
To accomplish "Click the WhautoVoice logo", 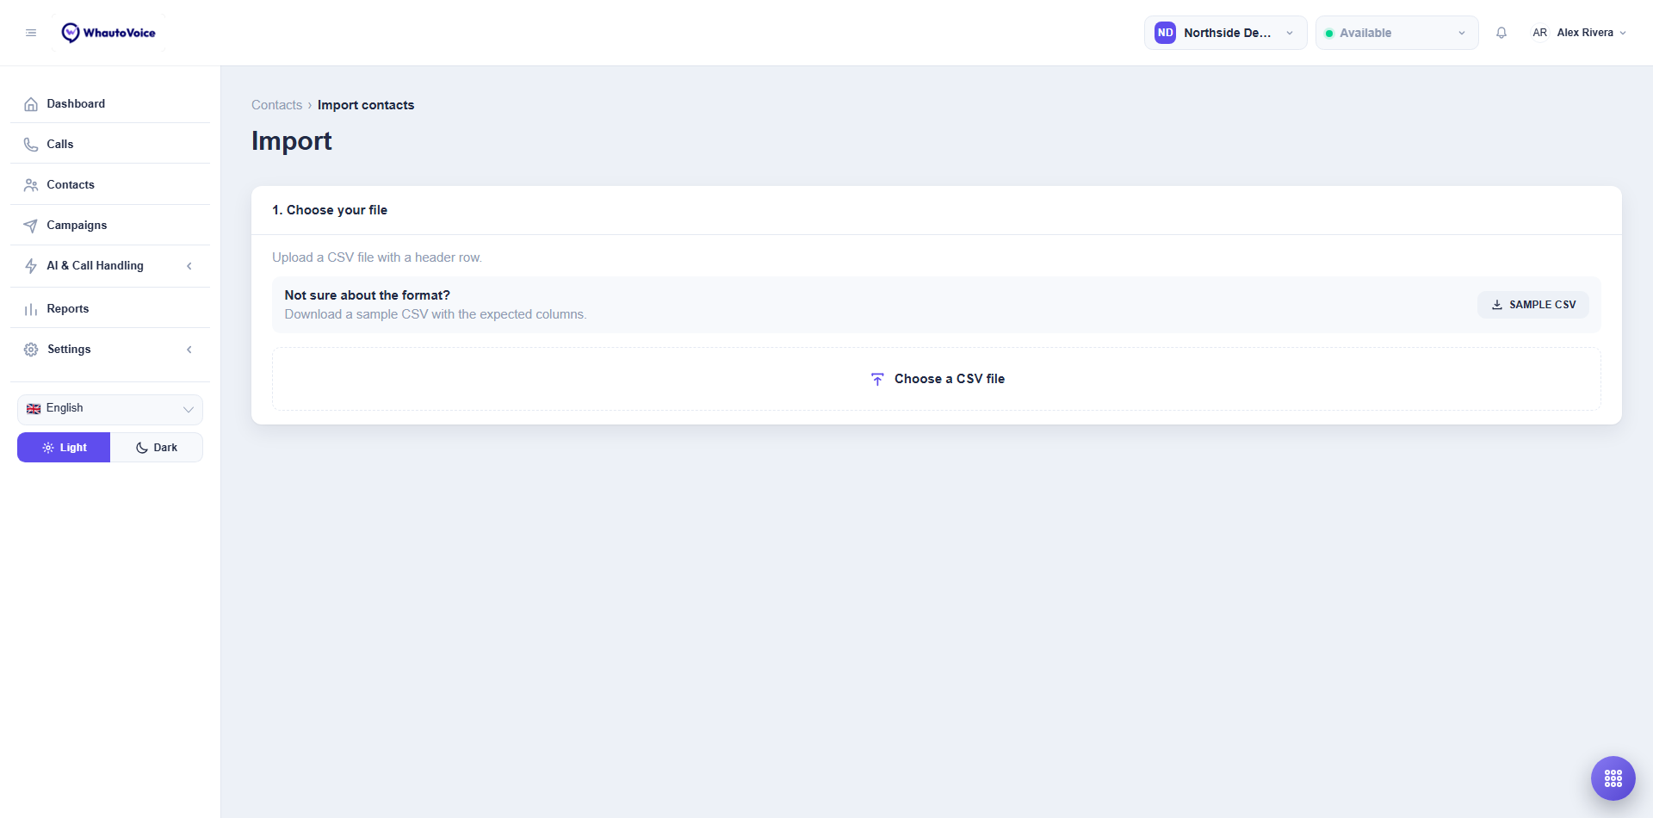I will point(108,33).
